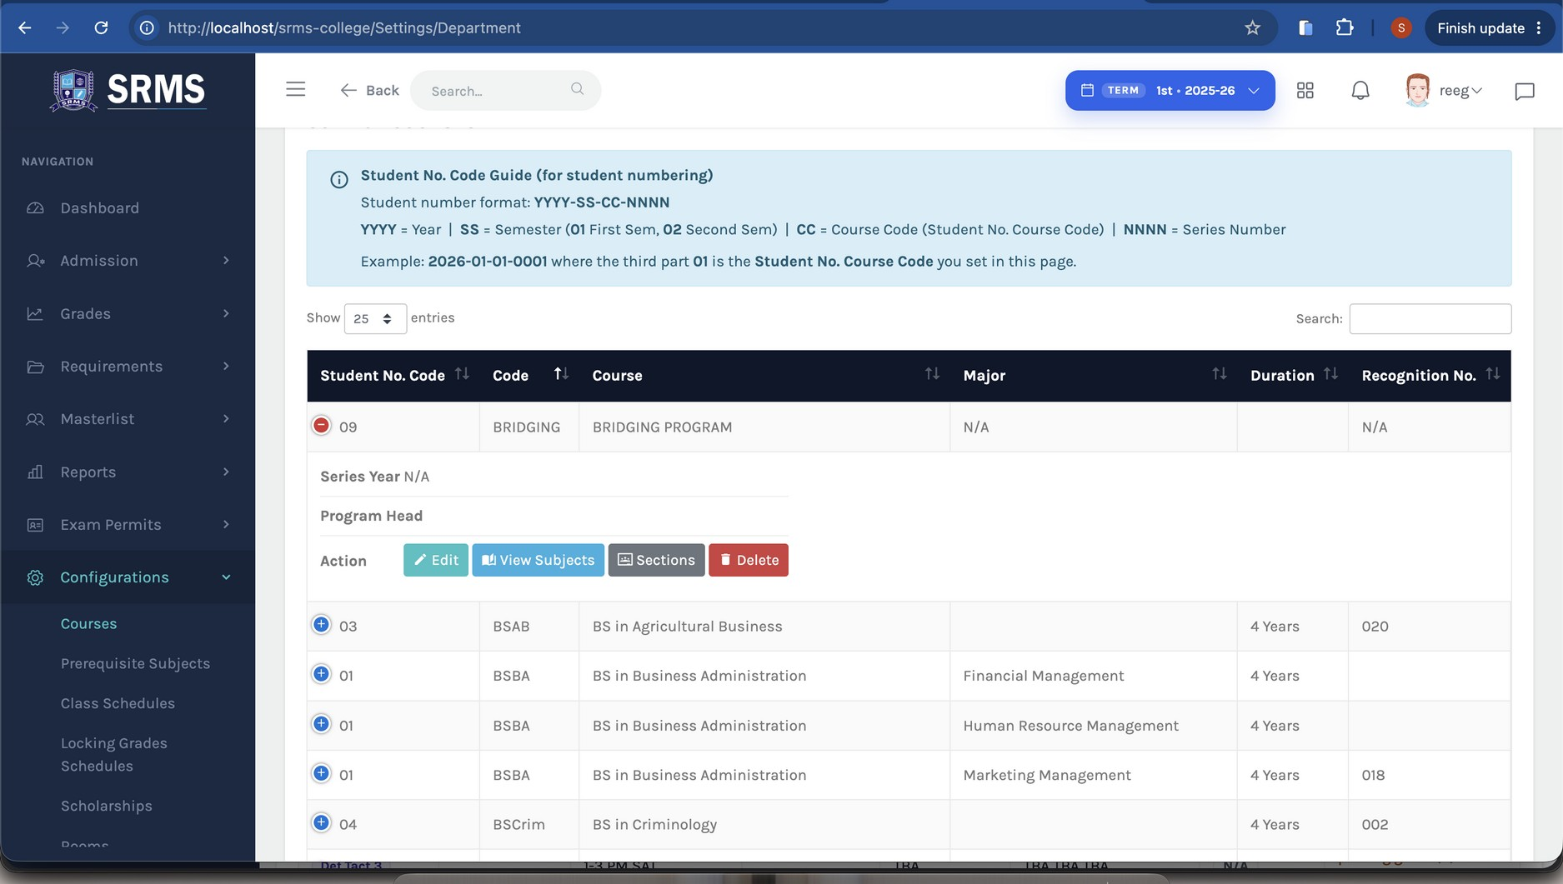Screen dimensions: 1563x884
Task: Click the browser profile avatar S
Action: 1401,27
